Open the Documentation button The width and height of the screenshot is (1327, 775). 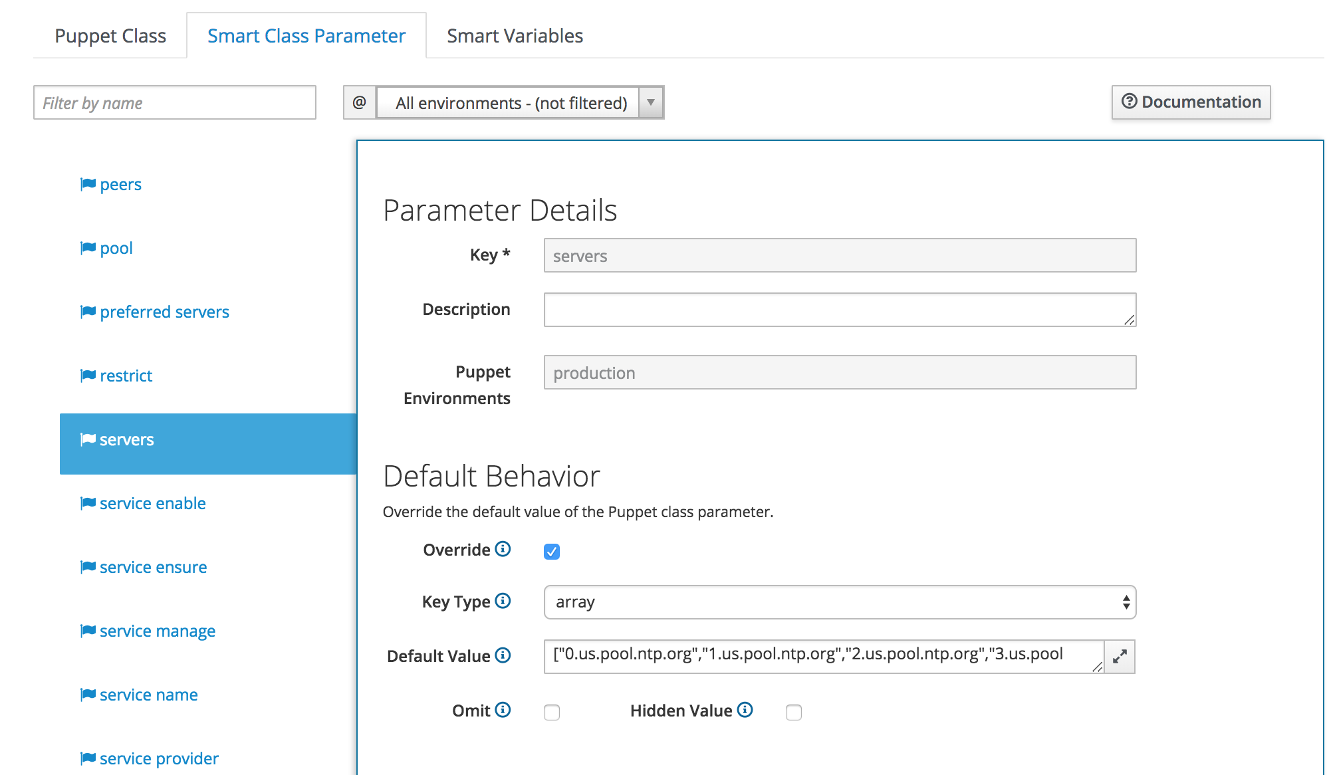1191,102
